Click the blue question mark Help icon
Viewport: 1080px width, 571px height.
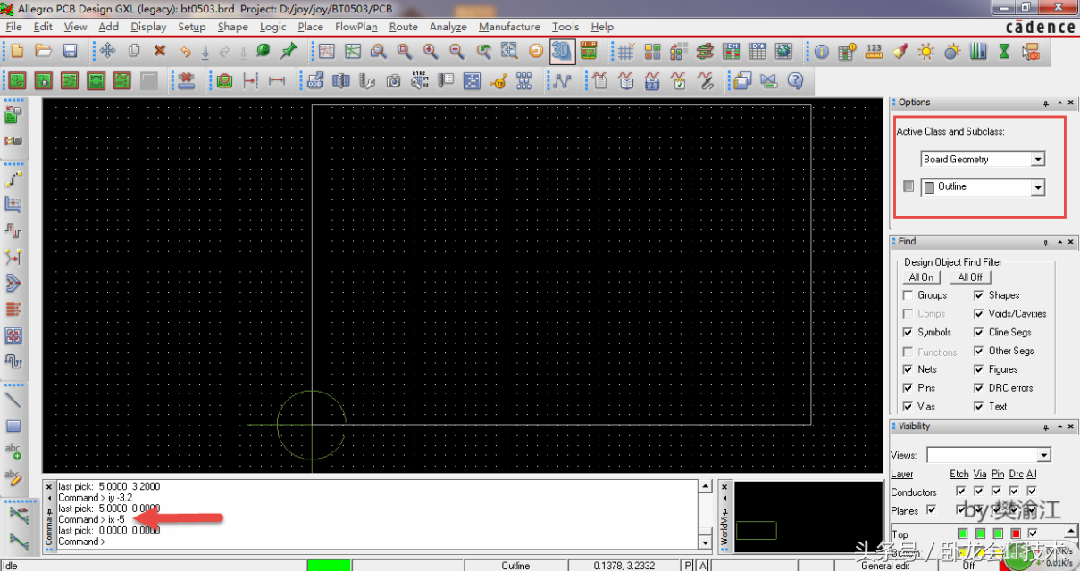coord(795,81)
